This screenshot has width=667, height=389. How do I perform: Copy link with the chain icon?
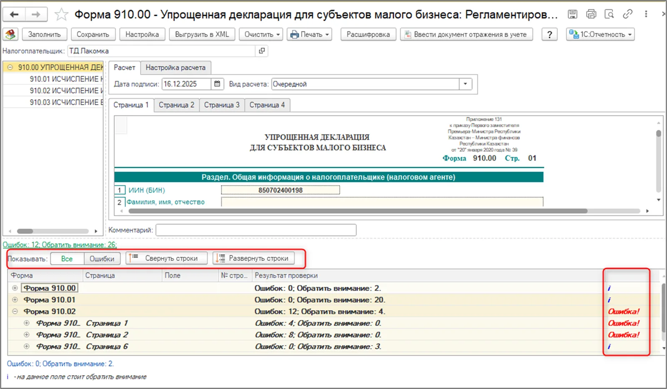pyautogui.click(x=627, y=14)
